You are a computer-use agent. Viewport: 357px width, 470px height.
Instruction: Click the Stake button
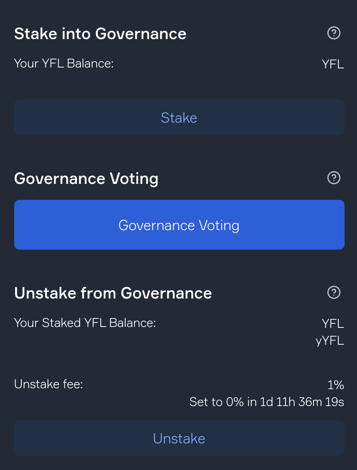(x=179, y=117)
